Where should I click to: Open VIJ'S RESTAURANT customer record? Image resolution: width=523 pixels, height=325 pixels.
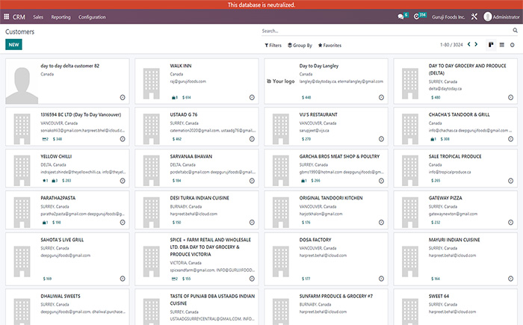click(318, 114)
